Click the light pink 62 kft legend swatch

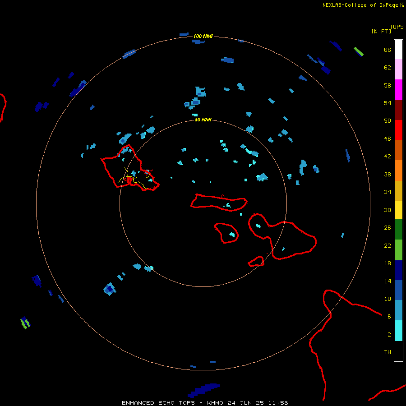pos(398,69)
